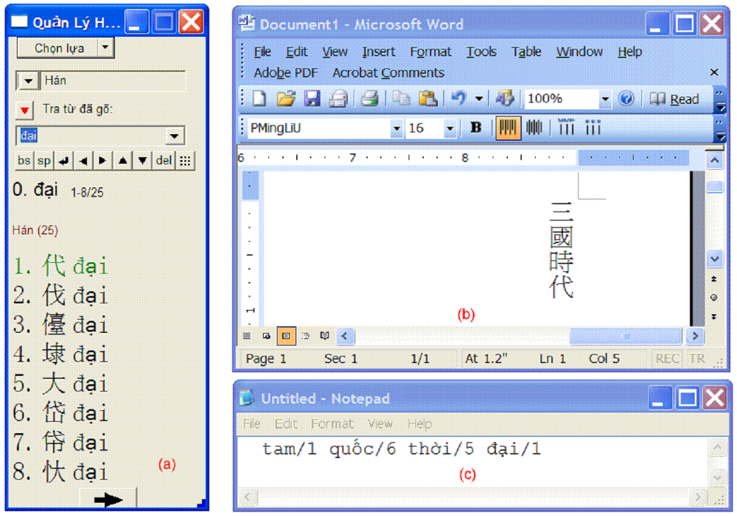Click the Word horizontal scrollbar thumb
Image resolution: width=737 pixels, height=516 pixels.
(626, 336)
